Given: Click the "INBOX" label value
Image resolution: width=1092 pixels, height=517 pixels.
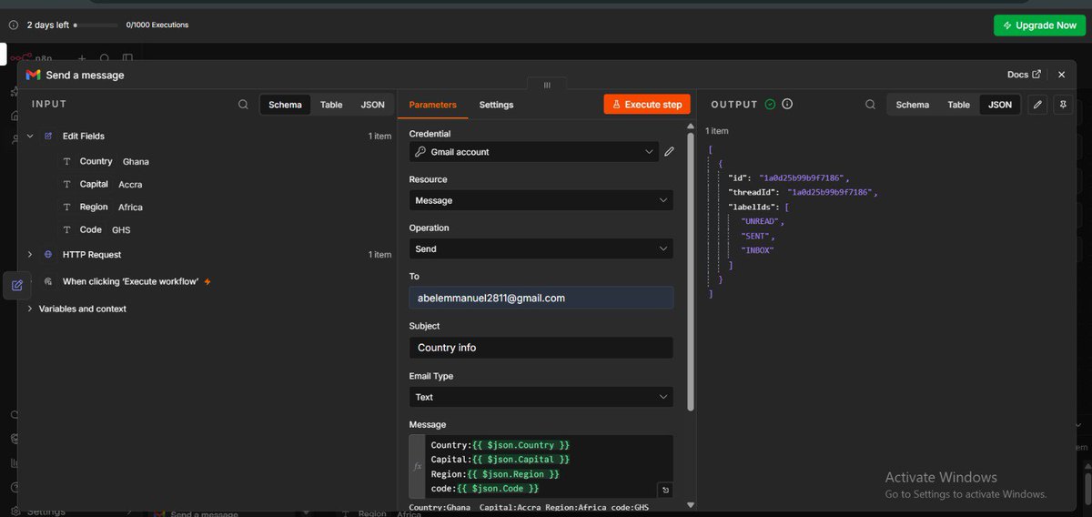Looking at the screenshot, I should (758, 249).
